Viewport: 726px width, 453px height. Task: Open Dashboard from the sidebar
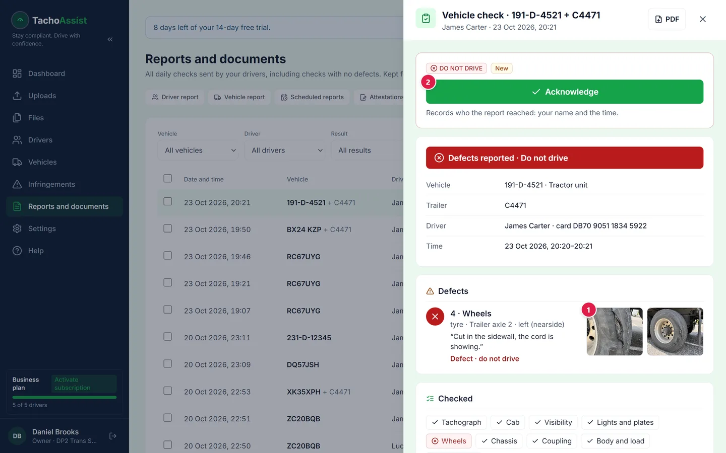pyautogui.click(x=65, y=73)
